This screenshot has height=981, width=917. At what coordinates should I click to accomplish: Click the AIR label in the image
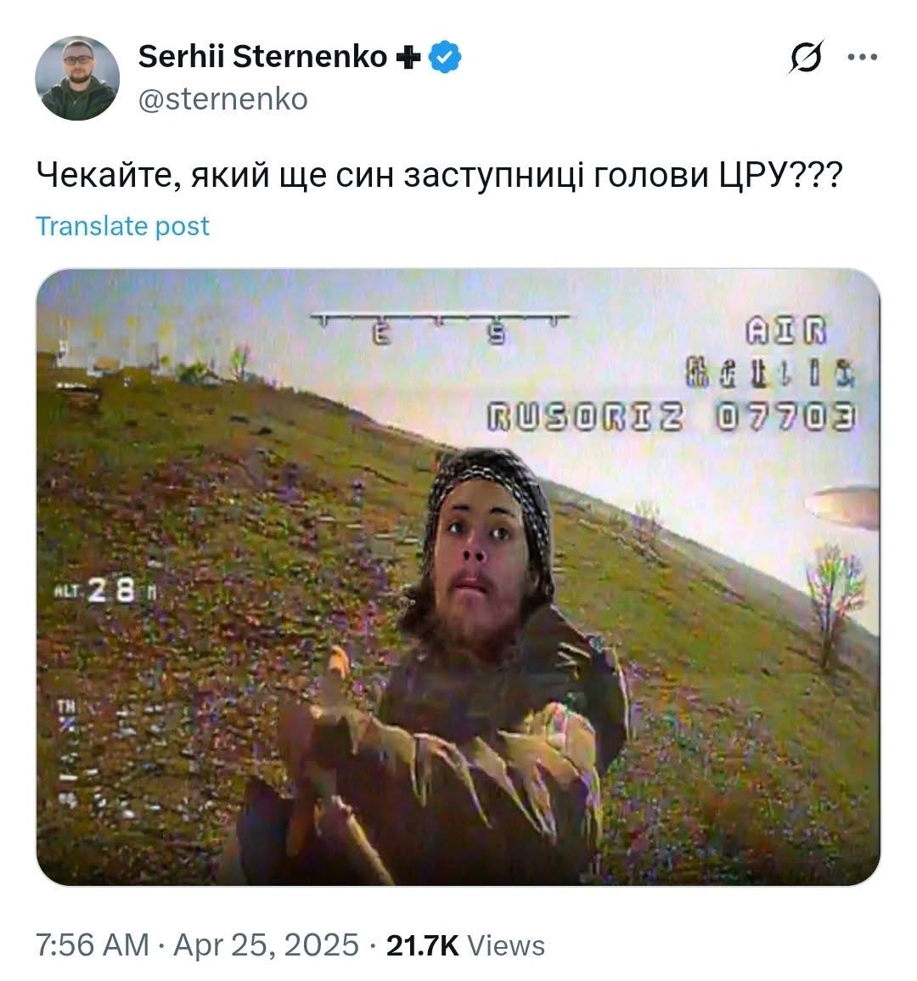(785, 331)
